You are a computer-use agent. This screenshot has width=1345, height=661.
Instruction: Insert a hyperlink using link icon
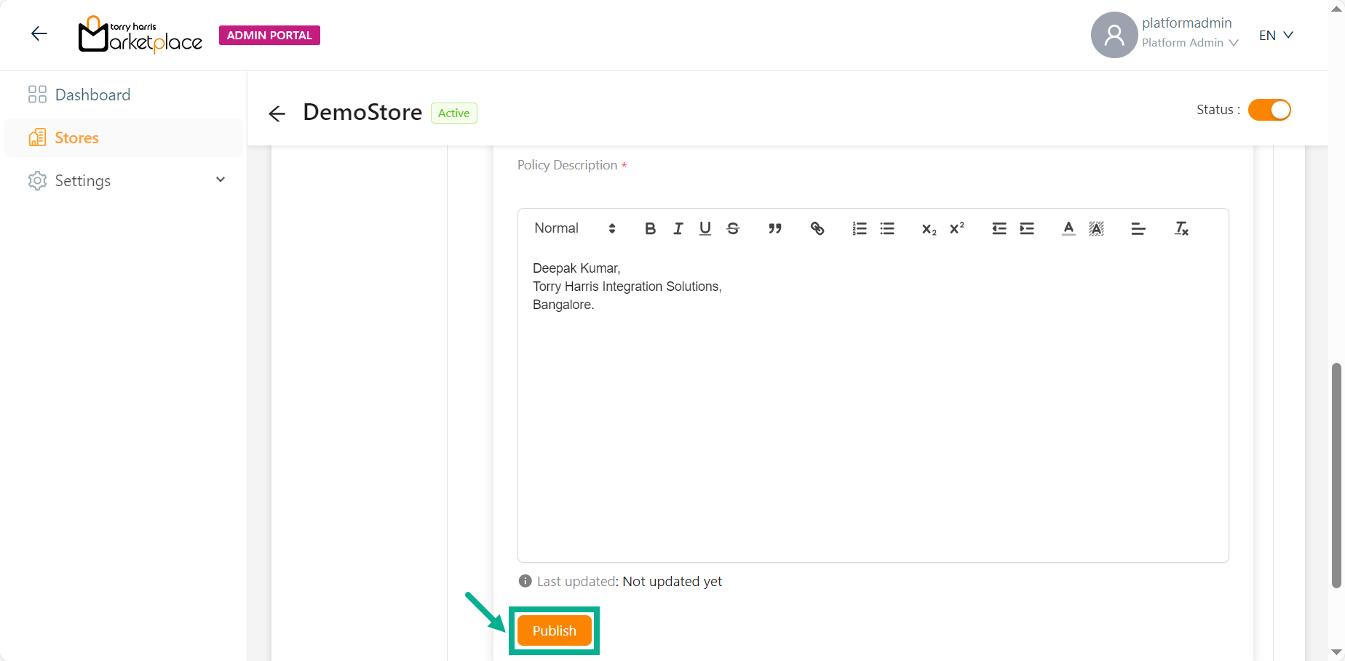point(817,229)
